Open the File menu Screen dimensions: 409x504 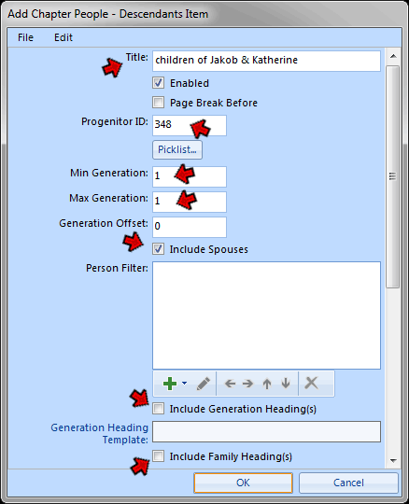tap(25, 37)
